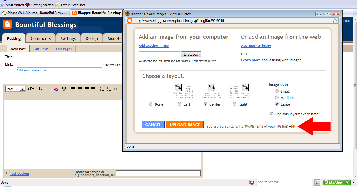The width and height of the screenshot is (357, 187).
Task: Close the Picasa Web Albums tab
Action: click(66, 13)
